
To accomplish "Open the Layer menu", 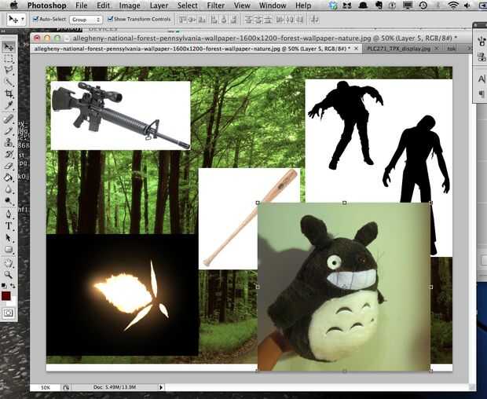I will 159,5.
